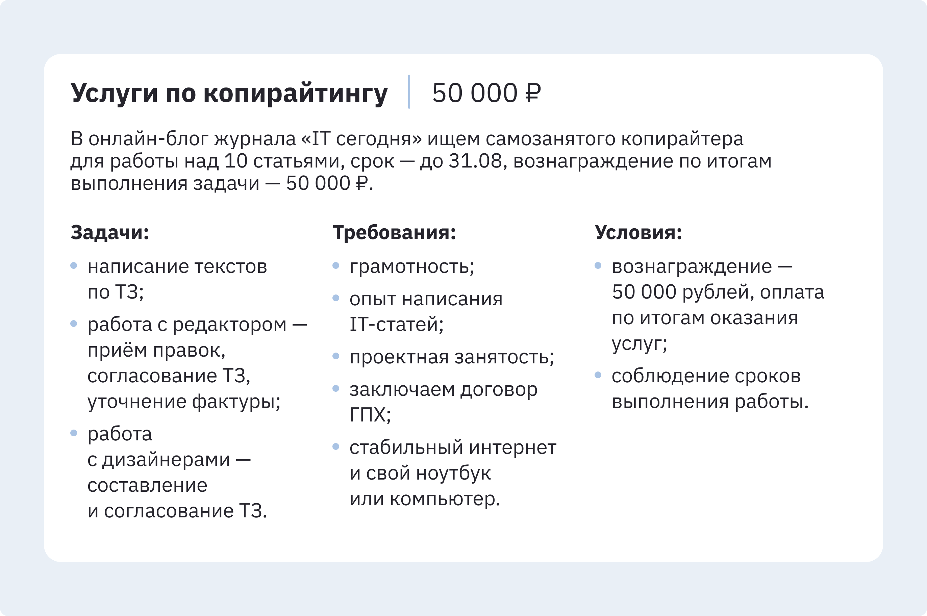This screenshot has width=927, height=616.
Task: Click the bullet before 'опыт написания'
Action: (x=335, y=298)
